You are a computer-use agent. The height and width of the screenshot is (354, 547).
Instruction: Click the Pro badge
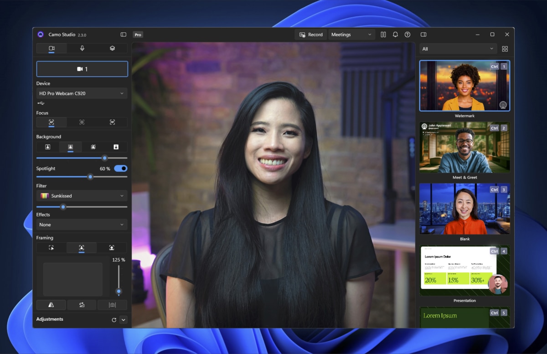coord(138,35)
